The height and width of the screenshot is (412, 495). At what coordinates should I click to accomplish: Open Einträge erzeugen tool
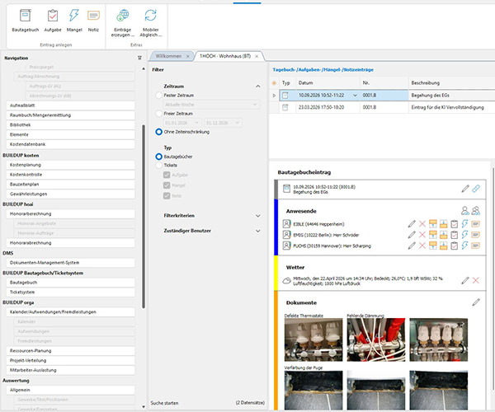coord(122,23)
